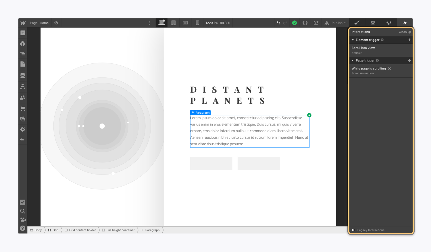The image size is (431, 252).
Task: Select the first gray placeholder button
Action: click(211, 163)
